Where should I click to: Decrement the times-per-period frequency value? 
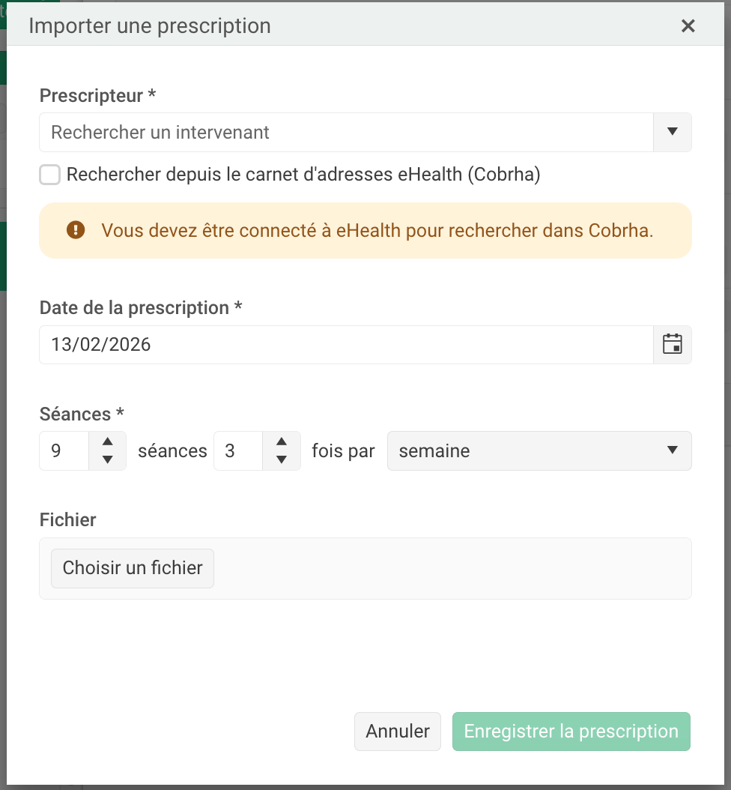(x=282, y=459)
